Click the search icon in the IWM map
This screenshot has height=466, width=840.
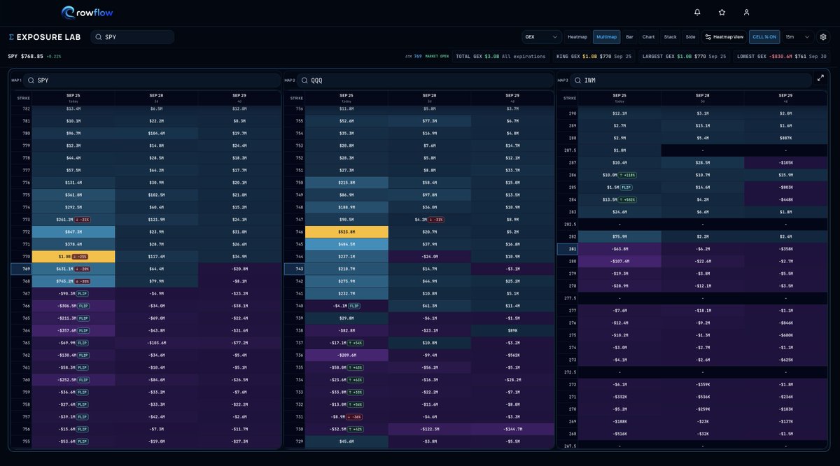point(577,80)
